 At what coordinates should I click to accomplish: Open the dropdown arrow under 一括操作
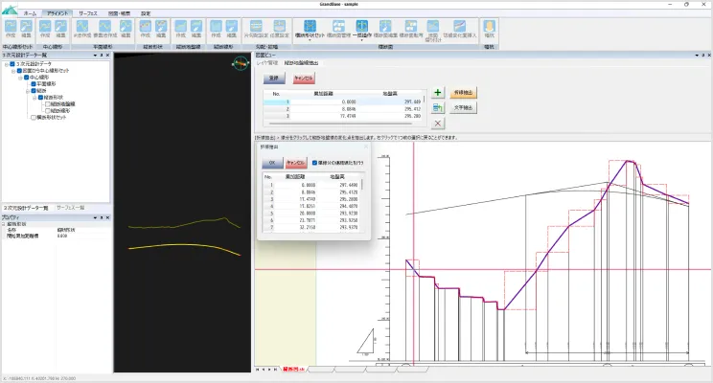(x=362, y=40)
